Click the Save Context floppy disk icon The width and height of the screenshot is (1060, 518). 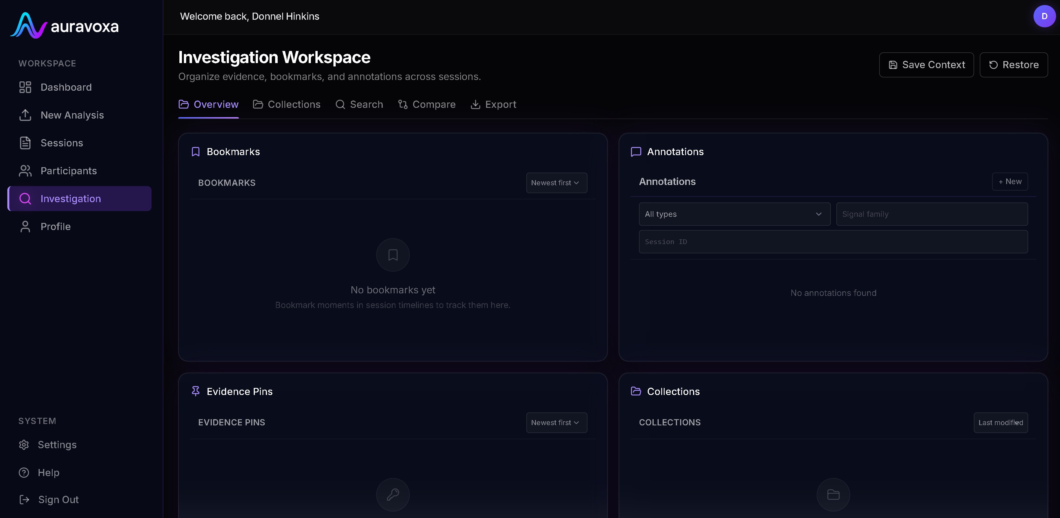tap(893, 65)
